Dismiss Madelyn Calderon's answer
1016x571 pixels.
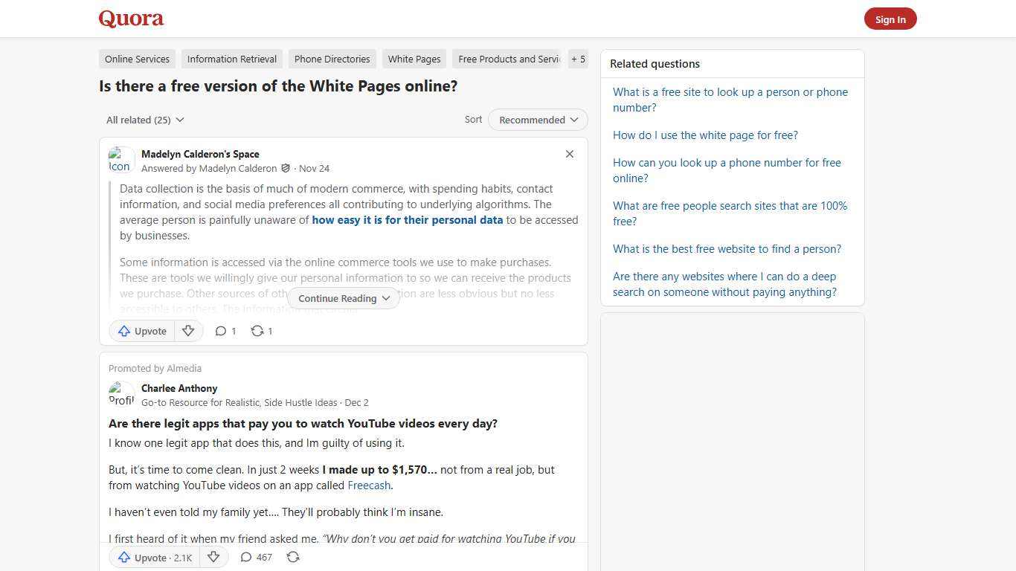pos(570,154)
